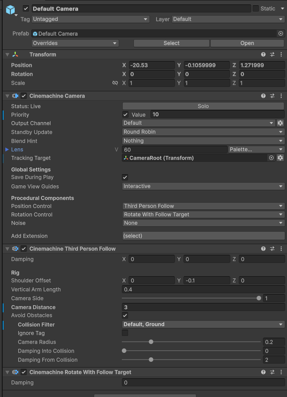
Task: Click the Output Channel gear icon
Action: (280, 123)
